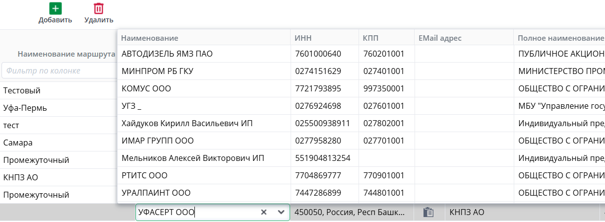Click the Полное наименование column header
The image size is (605, 222).
tap(560, 38)
